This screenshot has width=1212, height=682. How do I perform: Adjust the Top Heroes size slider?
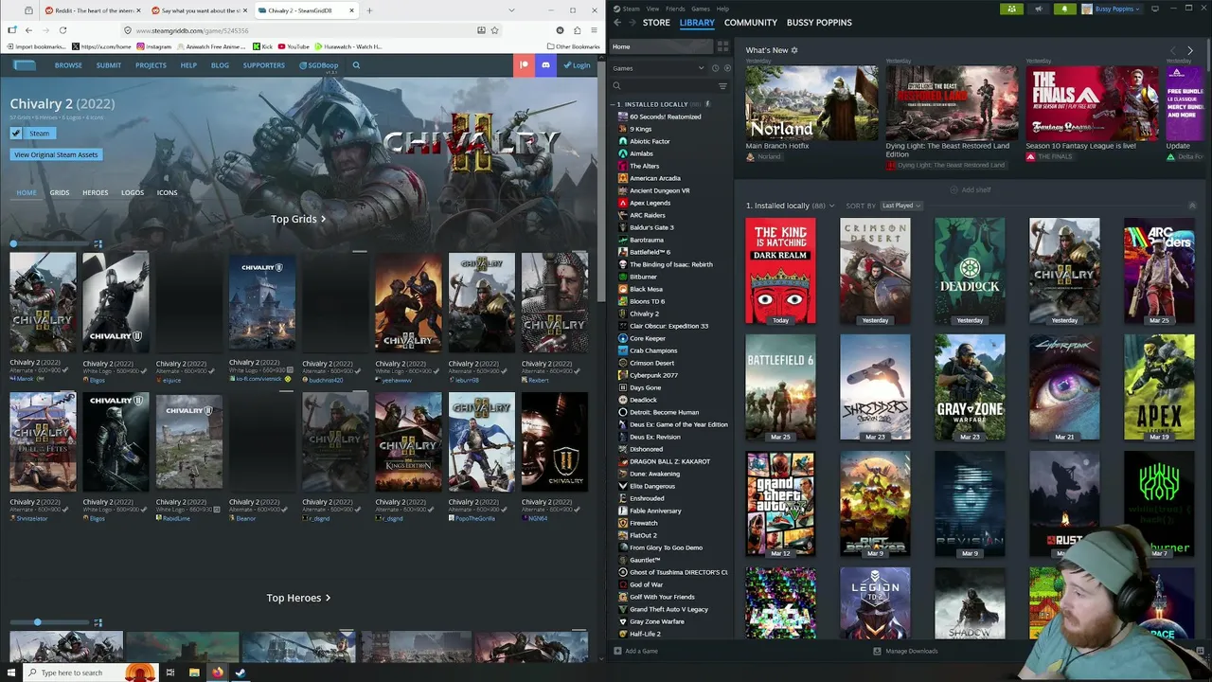coord(49,623)
